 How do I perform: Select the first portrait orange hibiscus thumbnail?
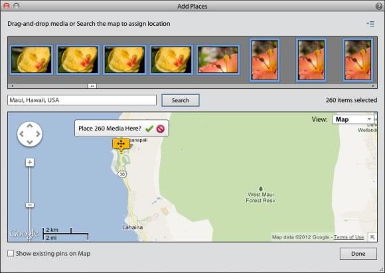click(x=264, y=60)
